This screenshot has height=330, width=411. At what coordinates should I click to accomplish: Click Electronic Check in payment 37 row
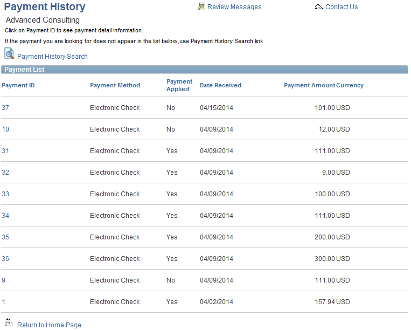click(115, 107)
